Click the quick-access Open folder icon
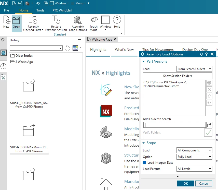 tap(20, 3)
